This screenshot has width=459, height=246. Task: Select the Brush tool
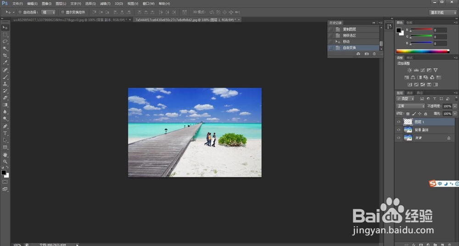5,77
